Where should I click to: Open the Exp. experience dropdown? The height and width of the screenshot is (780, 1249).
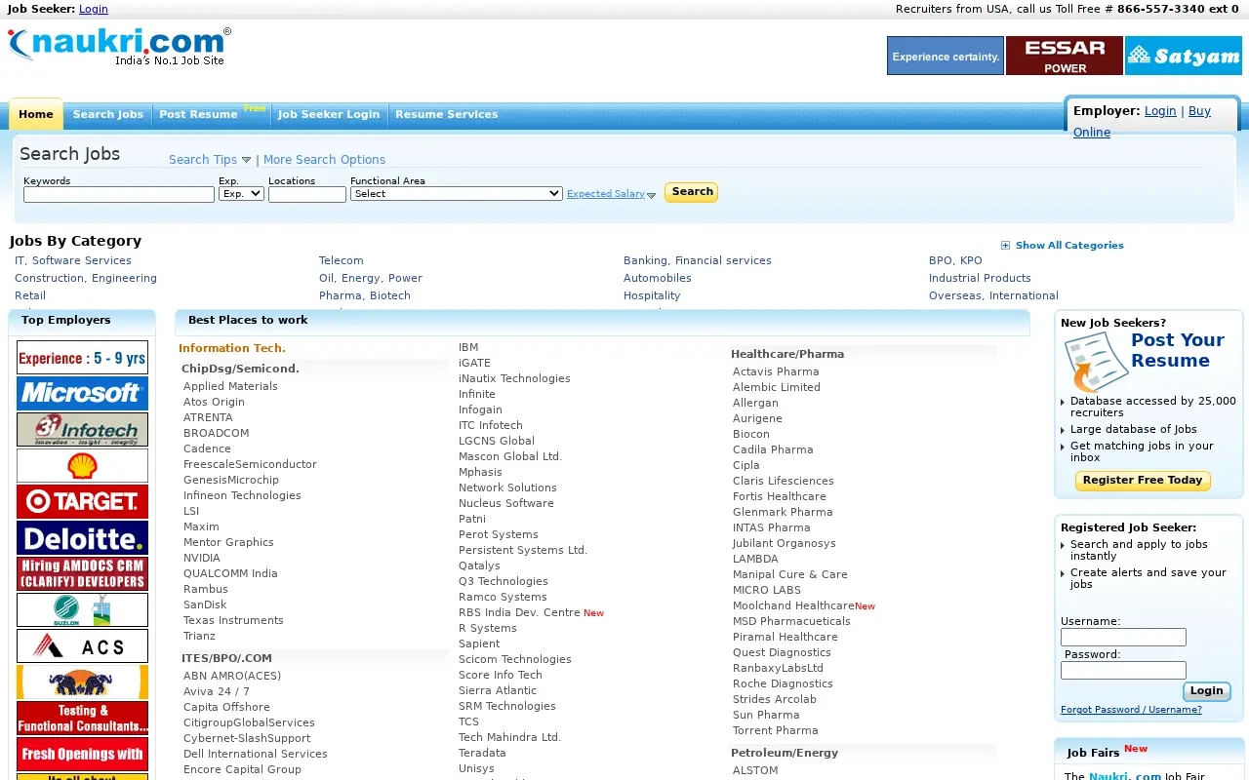click(x=241, y=194)
